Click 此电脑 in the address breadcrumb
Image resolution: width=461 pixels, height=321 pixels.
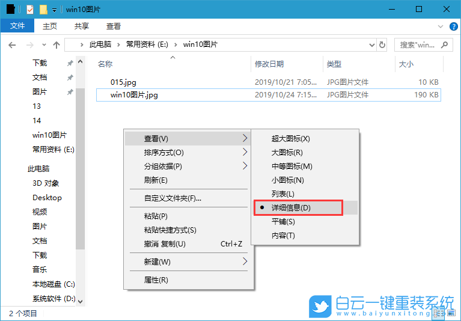[x=100, y=44]
